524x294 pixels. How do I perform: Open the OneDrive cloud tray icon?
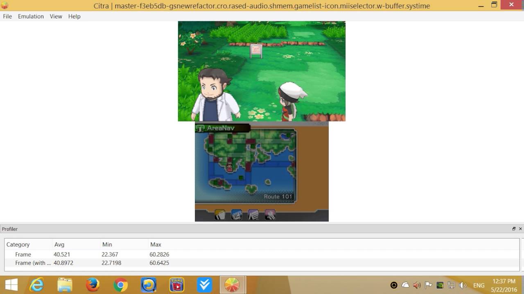[405, 285]
